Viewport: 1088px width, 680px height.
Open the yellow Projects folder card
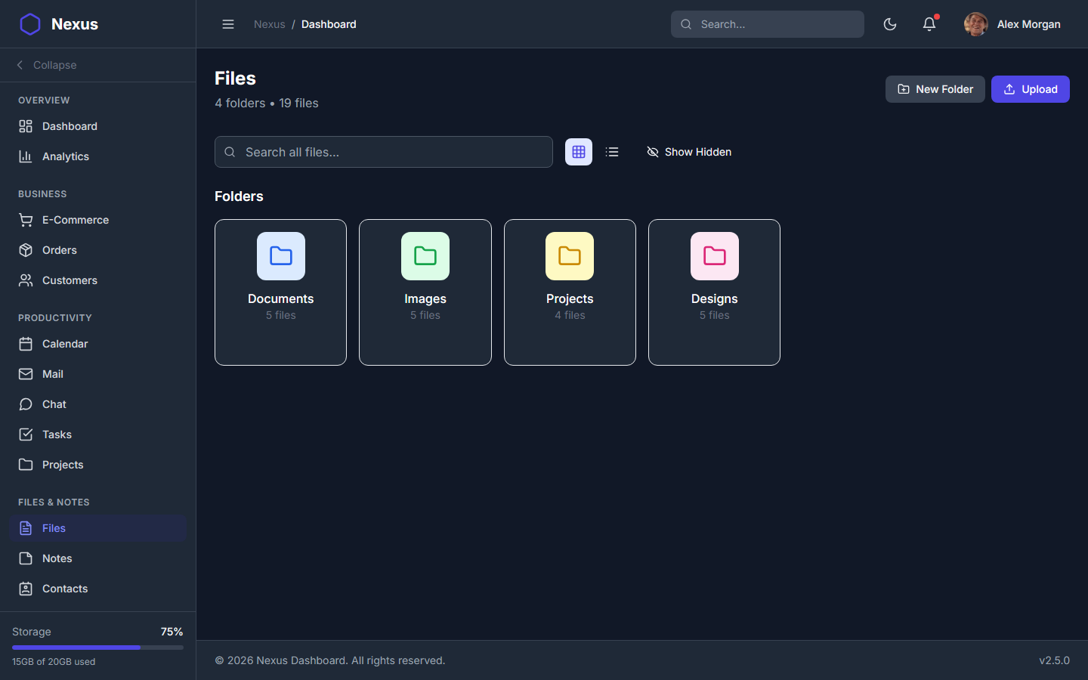pyautogui.click(x=570, y=292)
